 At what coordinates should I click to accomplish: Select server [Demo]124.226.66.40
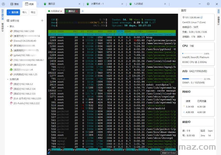pyautogui.click(x=25, y=41)
